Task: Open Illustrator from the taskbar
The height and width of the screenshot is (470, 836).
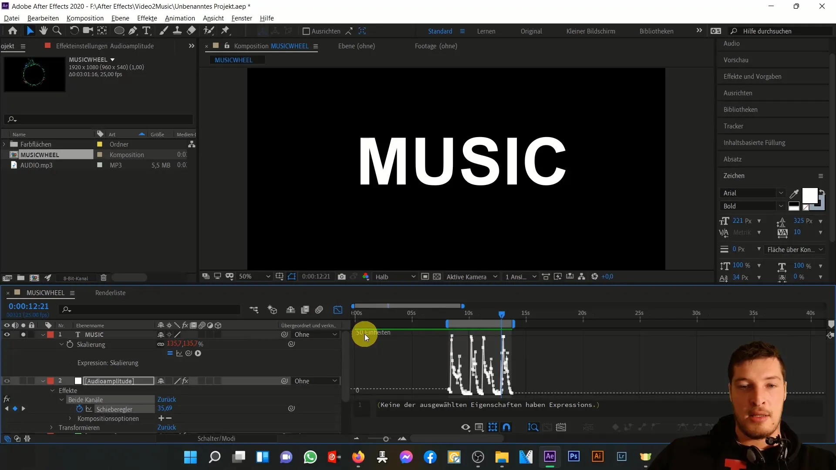Action: point(597,457)
